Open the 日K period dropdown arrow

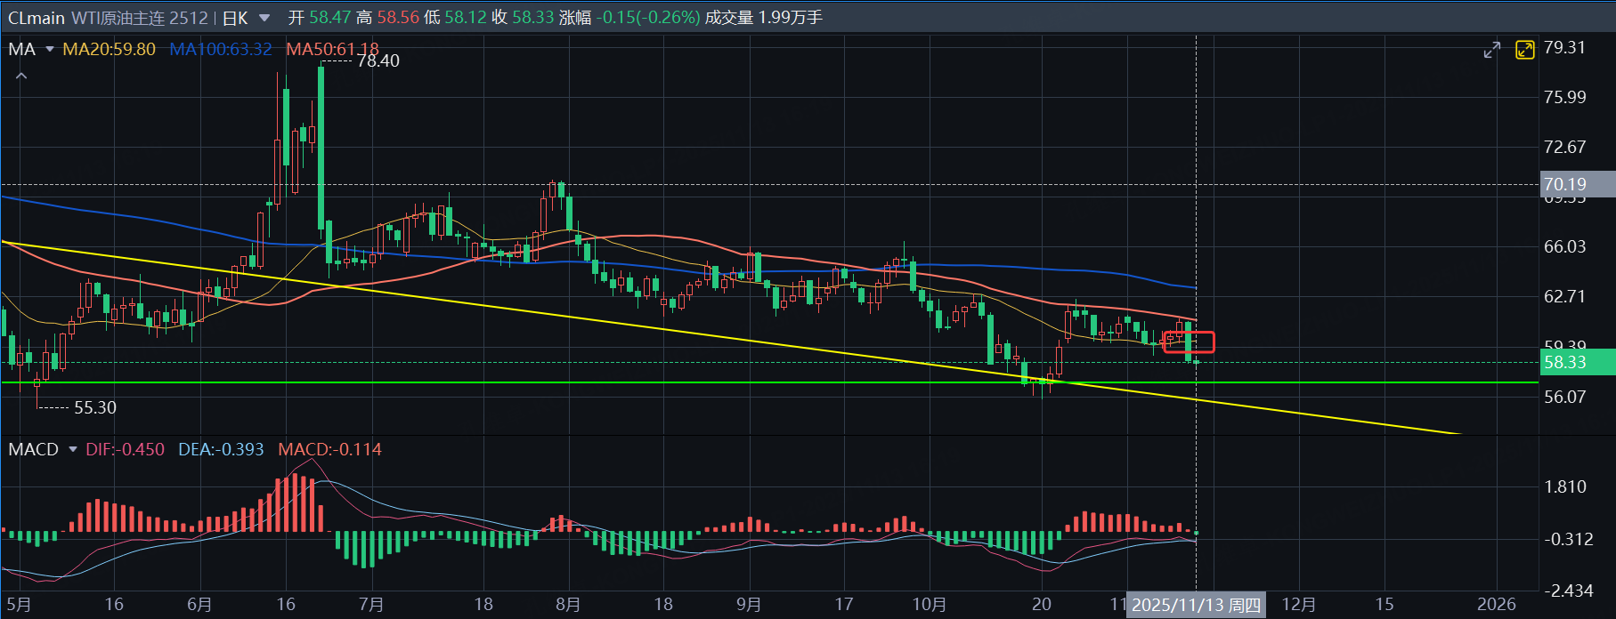pos(264,18)
